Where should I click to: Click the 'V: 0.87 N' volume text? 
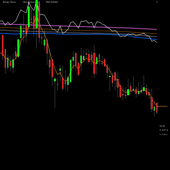point(164,130)
